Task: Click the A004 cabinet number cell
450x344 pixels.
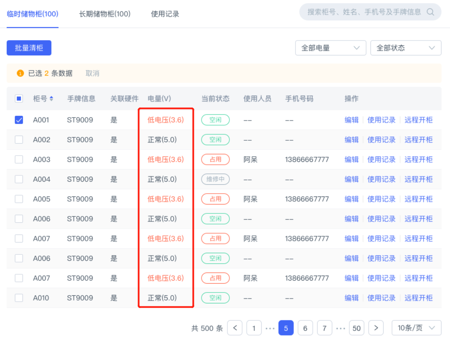Action: [x=41, y=179]
